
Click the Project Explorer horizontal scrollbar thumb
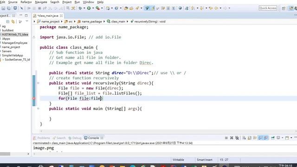point(5,154)
